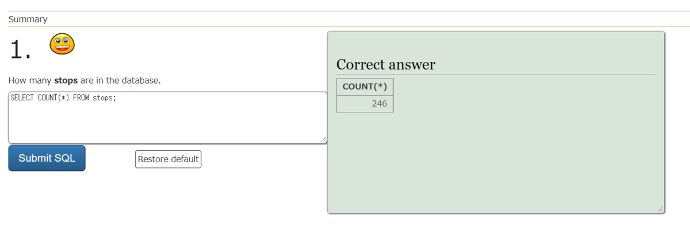690x242 pixels.
Task: Submit the SQL query
Action: (47, 158)
